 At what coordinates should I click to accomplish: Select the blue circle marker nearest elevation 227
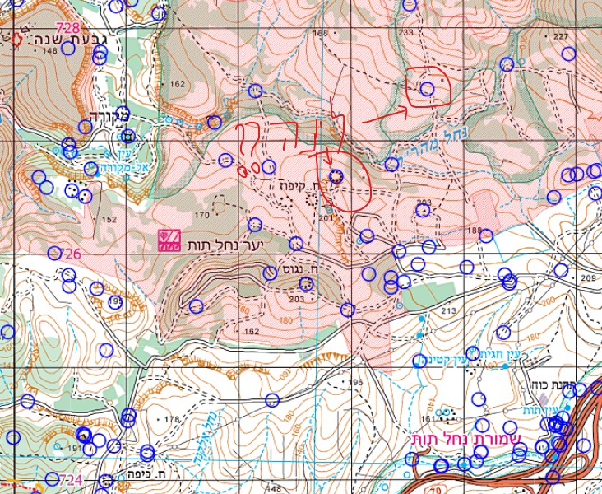point(568,52)
